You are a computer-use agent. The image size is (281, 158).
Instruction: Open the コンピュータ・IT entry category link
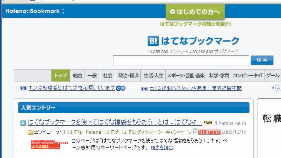pos(50,132)
